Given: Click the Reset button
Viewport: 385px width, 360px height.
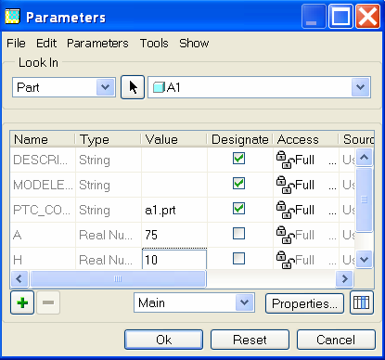Looking at the screenshot, I should pos(250,340).
